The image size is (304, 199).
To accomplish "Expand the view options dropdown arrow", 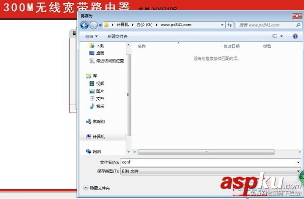I will (x=281, y=36).
